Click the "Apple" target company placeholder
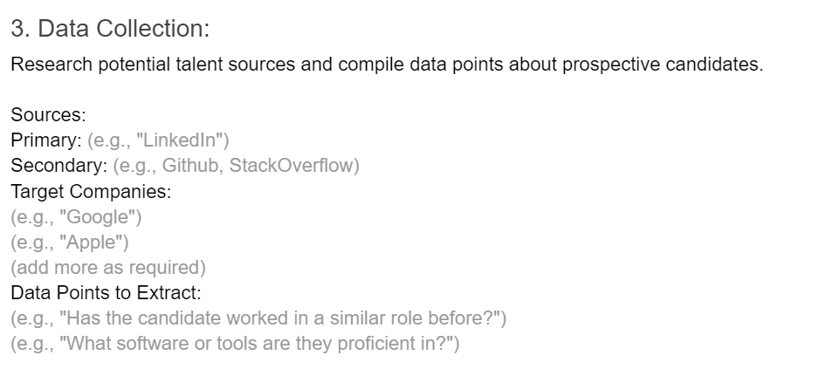 point(70,243)
